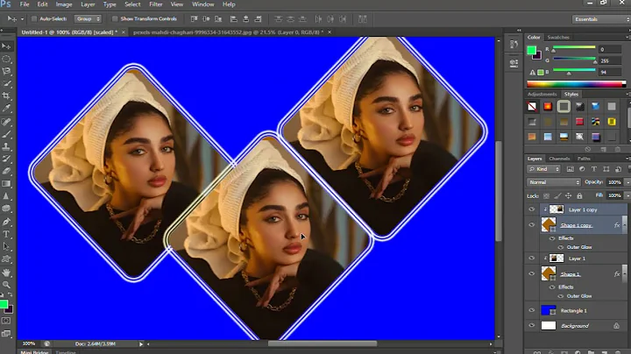This screenshot has height=354, width=631.
Task: Open the Normal blend mode dropdown
Action: tap(554, 182)
